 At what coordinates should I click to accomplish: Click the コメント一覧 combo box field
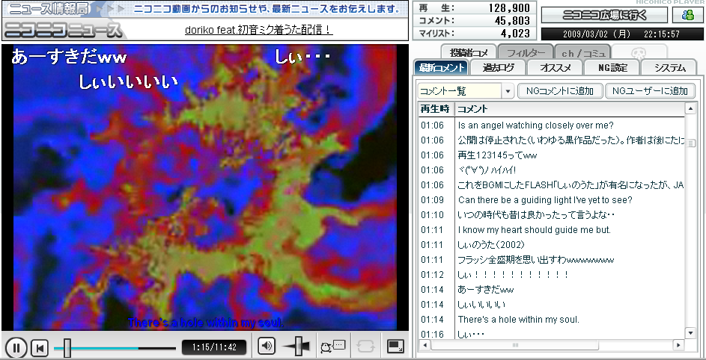459,91
